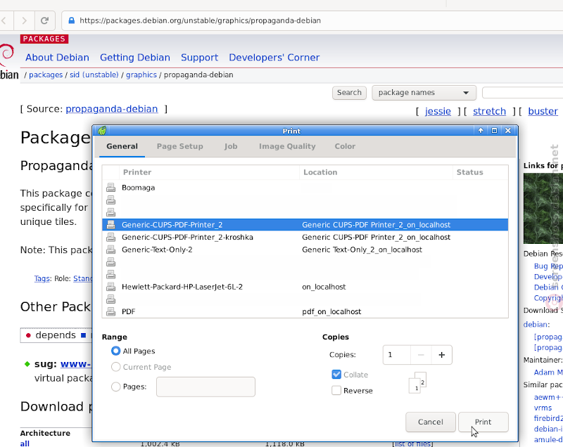Click the Boomaga printer icon
Image resolution: width=563 pixels, height=447 pixels.
pyautogui.click(x=111, y=188)
